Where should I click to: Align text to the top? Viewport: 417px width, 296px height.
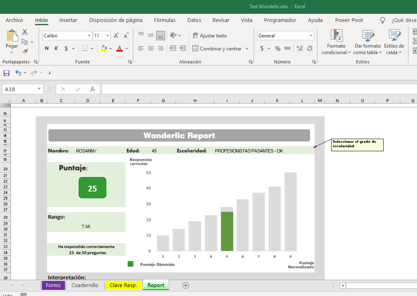click(x=141, y=35)
